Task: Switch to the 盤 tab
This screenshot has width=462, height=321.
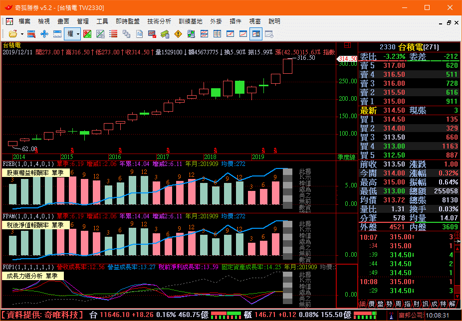Action: pos(380,304)
